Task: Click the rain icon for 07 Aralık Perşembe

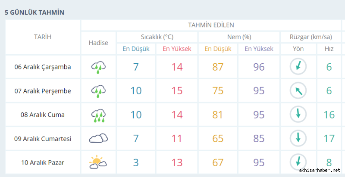Action: [x=98, y=91]
